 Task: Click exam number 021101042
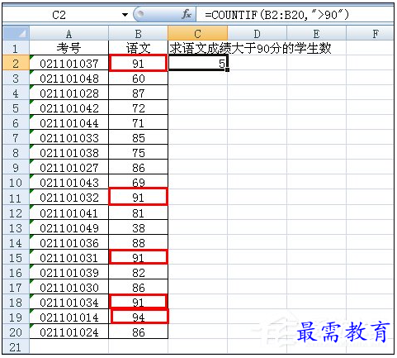point(69,108)
